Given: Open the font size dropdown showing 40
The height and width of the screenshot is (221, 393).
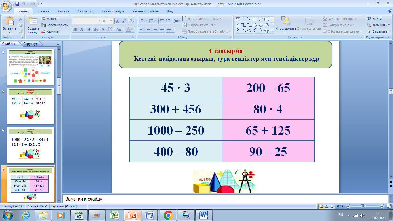Looking at the screenshot, I should [x=112, y=21].
